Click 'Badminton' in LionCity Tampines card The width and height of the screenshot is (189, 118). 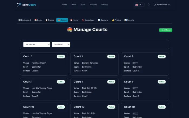click(87, 67)
